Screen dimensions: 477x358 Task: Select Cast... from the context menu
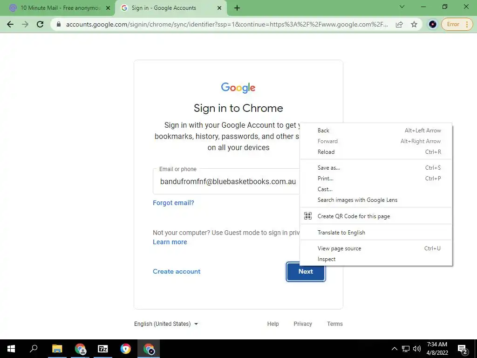click(x=376, y=189)
